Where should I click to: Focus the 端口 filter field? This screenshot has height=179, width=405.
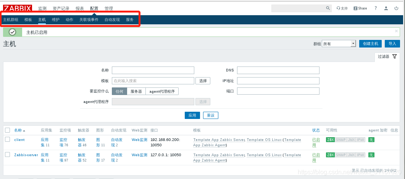(x=278, y=91)
